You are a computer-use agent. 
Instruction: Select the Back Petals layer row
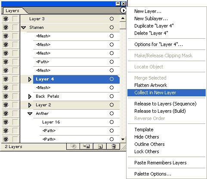click(76, 96)
